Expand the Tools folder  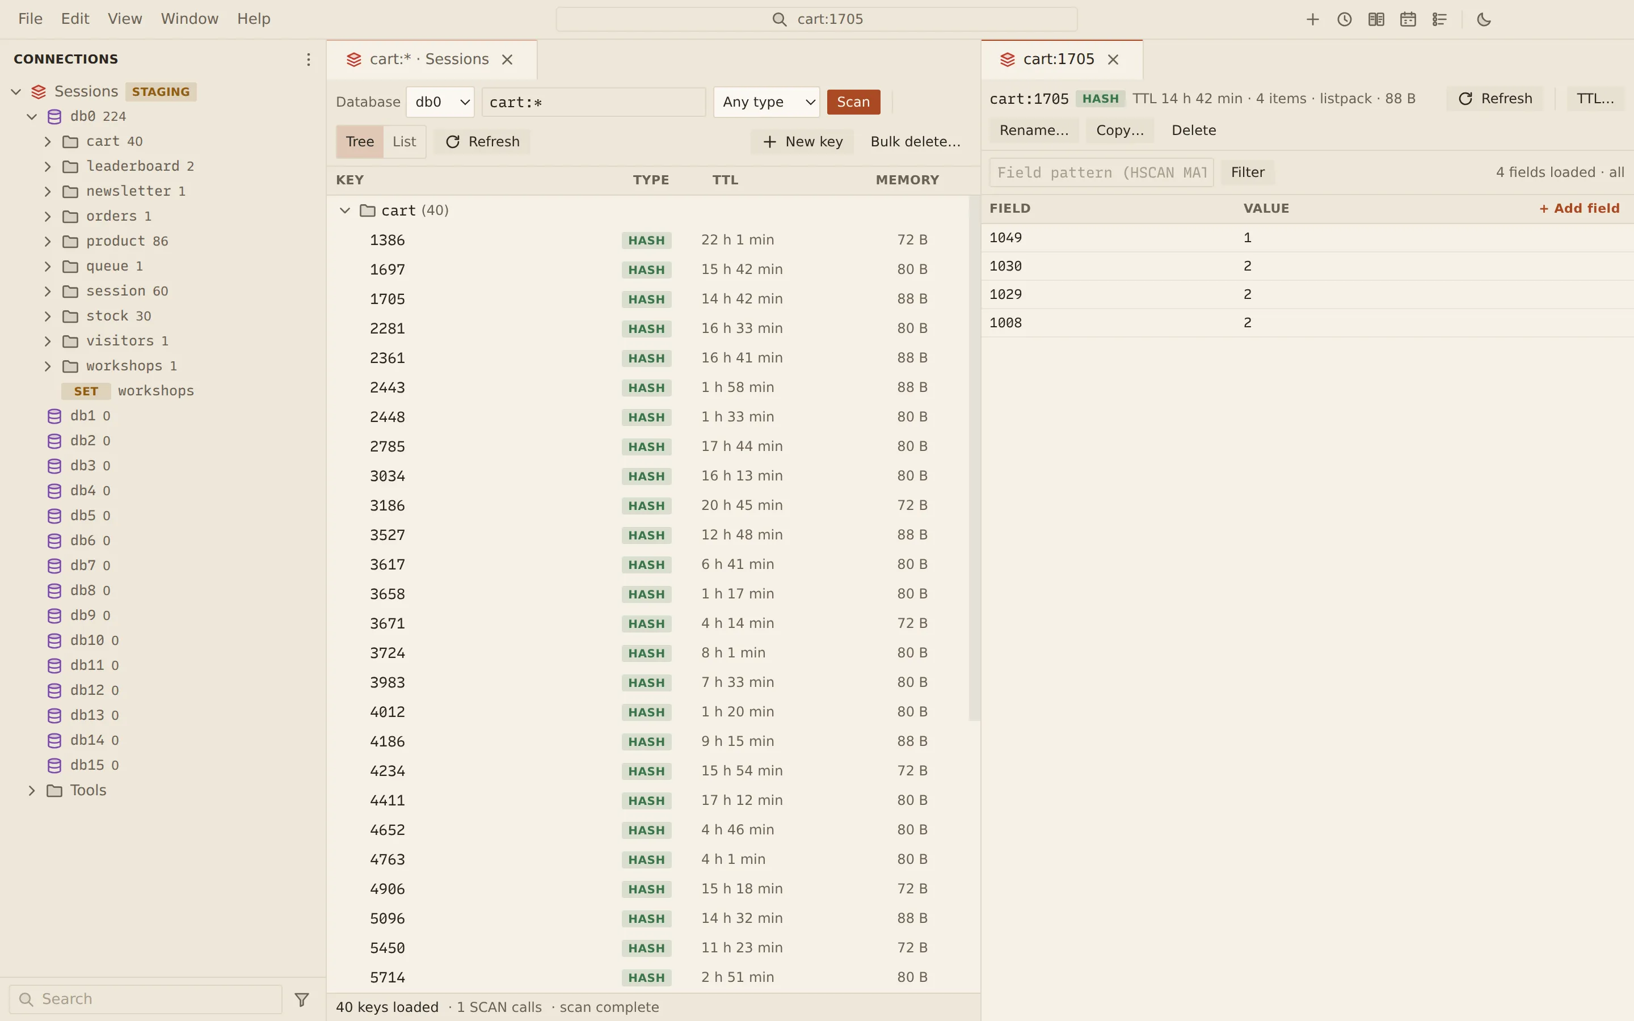[x=31, y=790]
